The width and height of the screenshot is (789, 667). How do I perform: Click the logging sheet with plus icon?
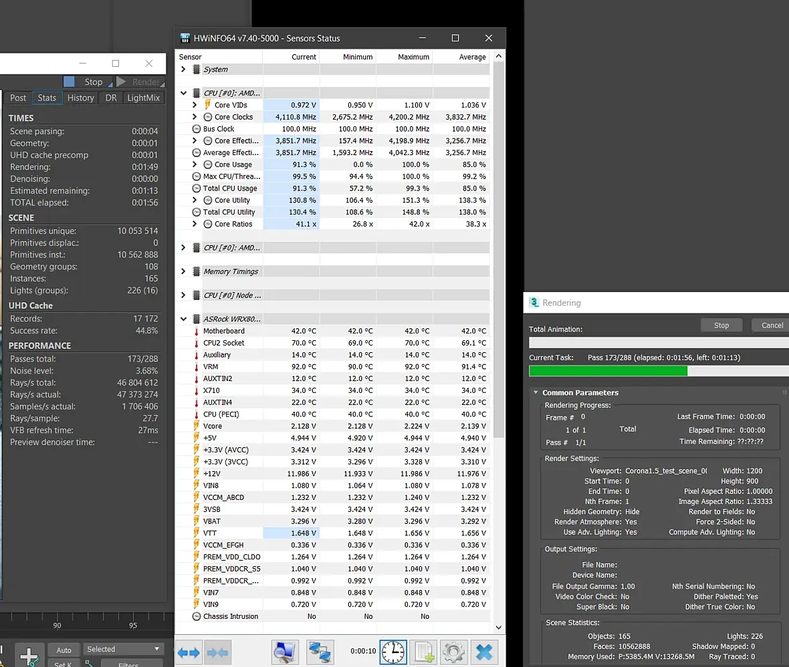424,652
